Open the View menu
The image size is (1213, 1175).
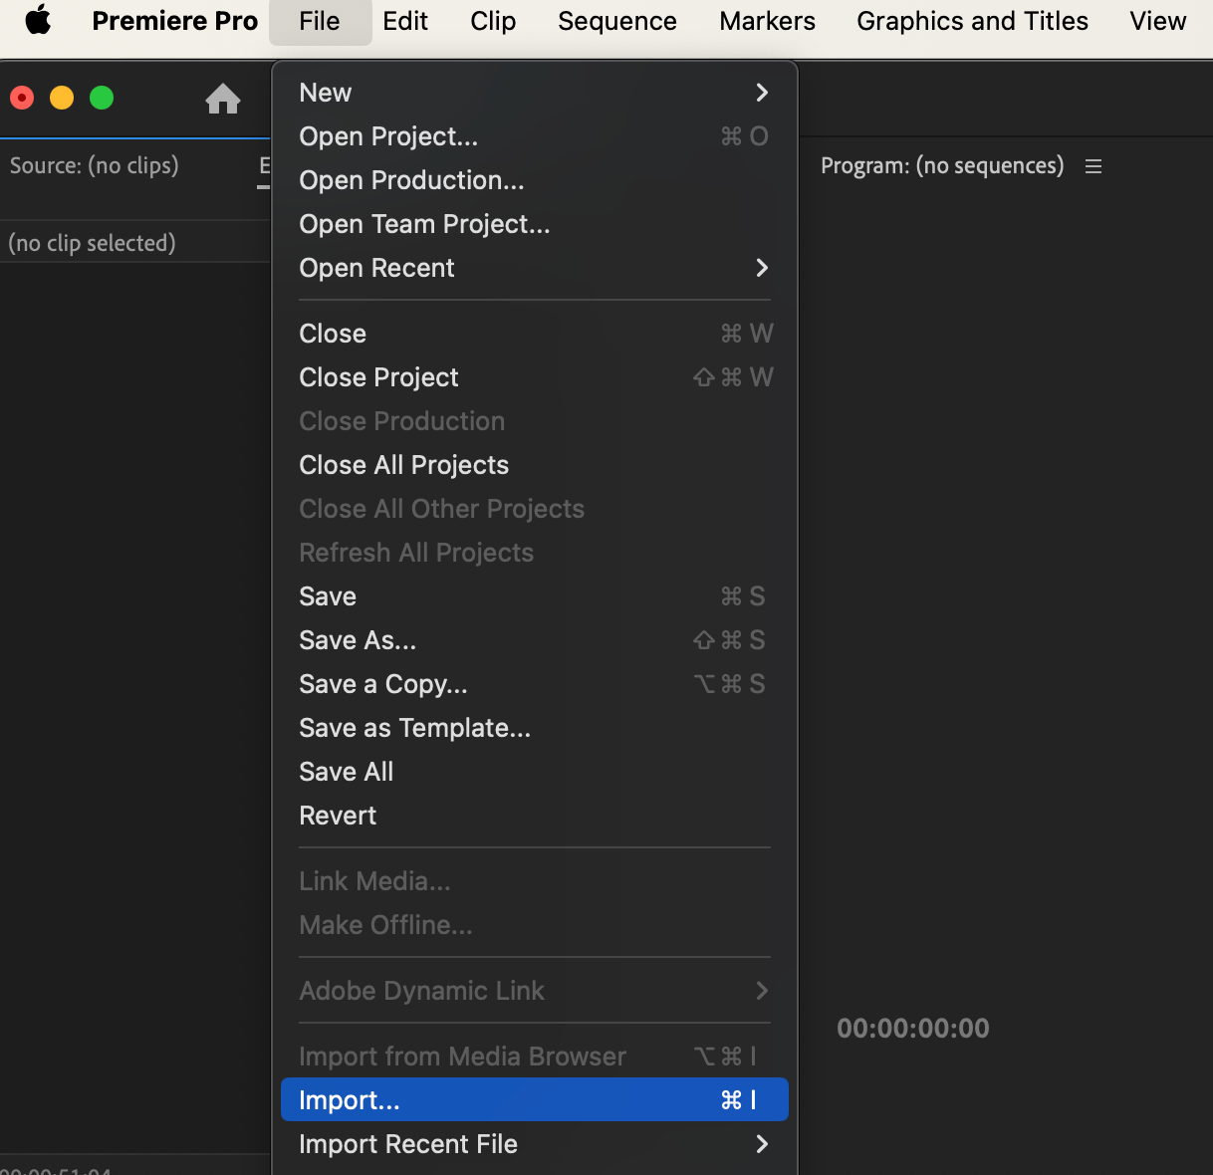pyautogui.click(x=1157, y=21)
